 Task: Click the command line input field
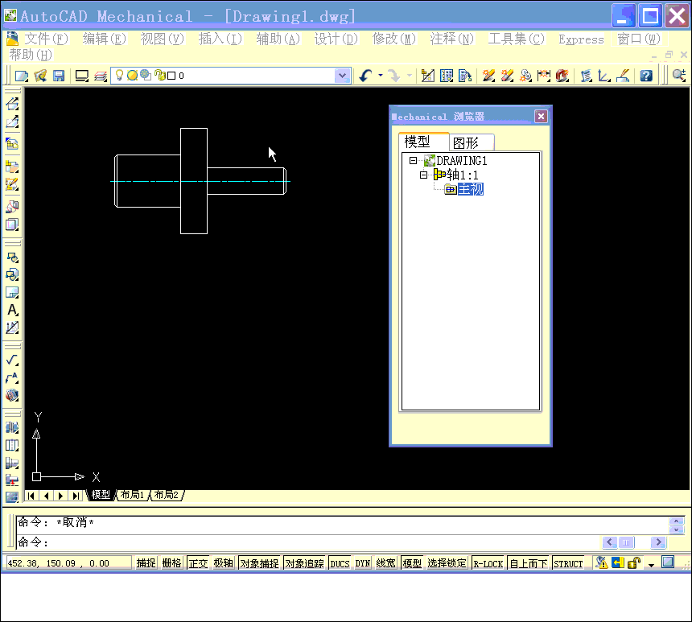coord(309,542)
